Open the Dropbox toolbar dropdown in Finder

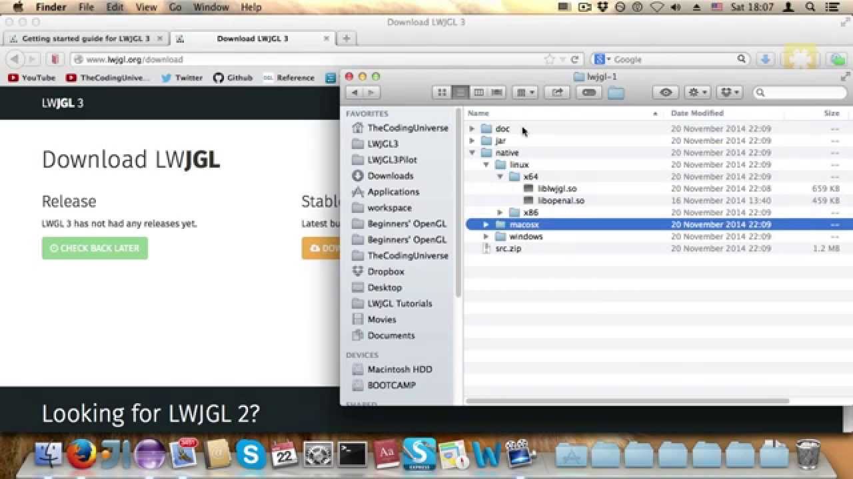click(730, 92)
